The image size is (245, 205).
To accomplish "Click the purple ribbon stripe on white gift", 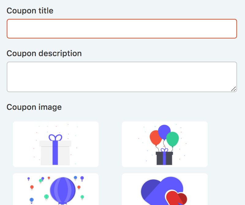I will point(55,153).
